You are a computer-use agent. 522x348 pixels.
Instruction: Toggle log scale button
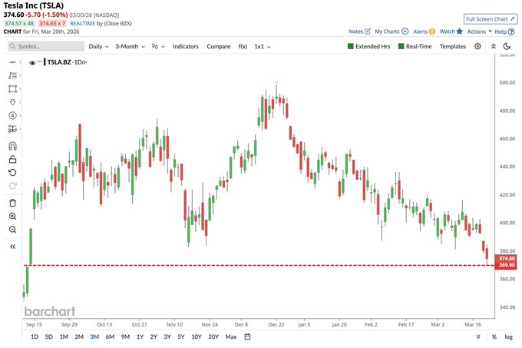[508, 336]
